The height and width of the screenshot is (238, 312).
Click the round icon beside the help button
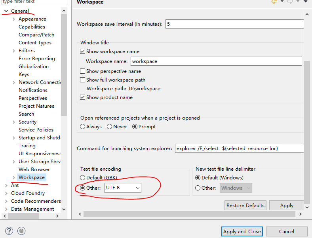[21, 231]
